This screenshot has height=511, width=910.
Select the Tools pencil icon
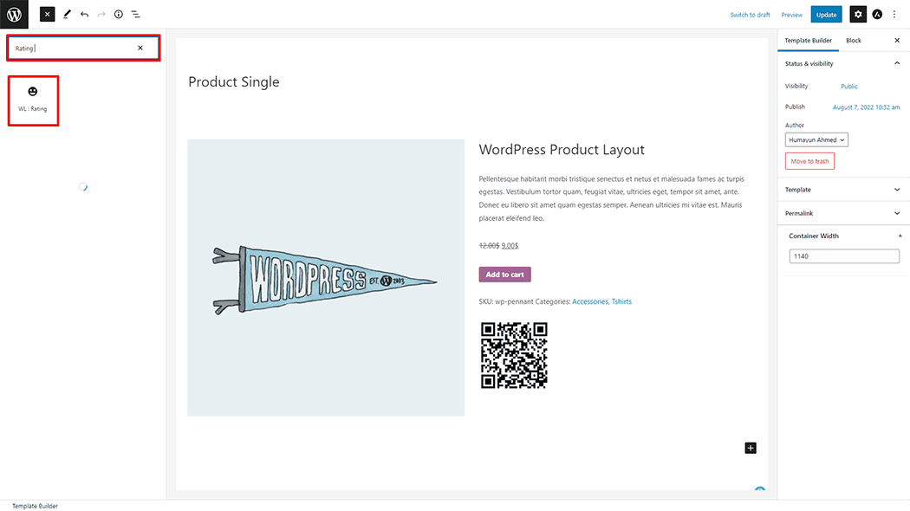point(67,14)
